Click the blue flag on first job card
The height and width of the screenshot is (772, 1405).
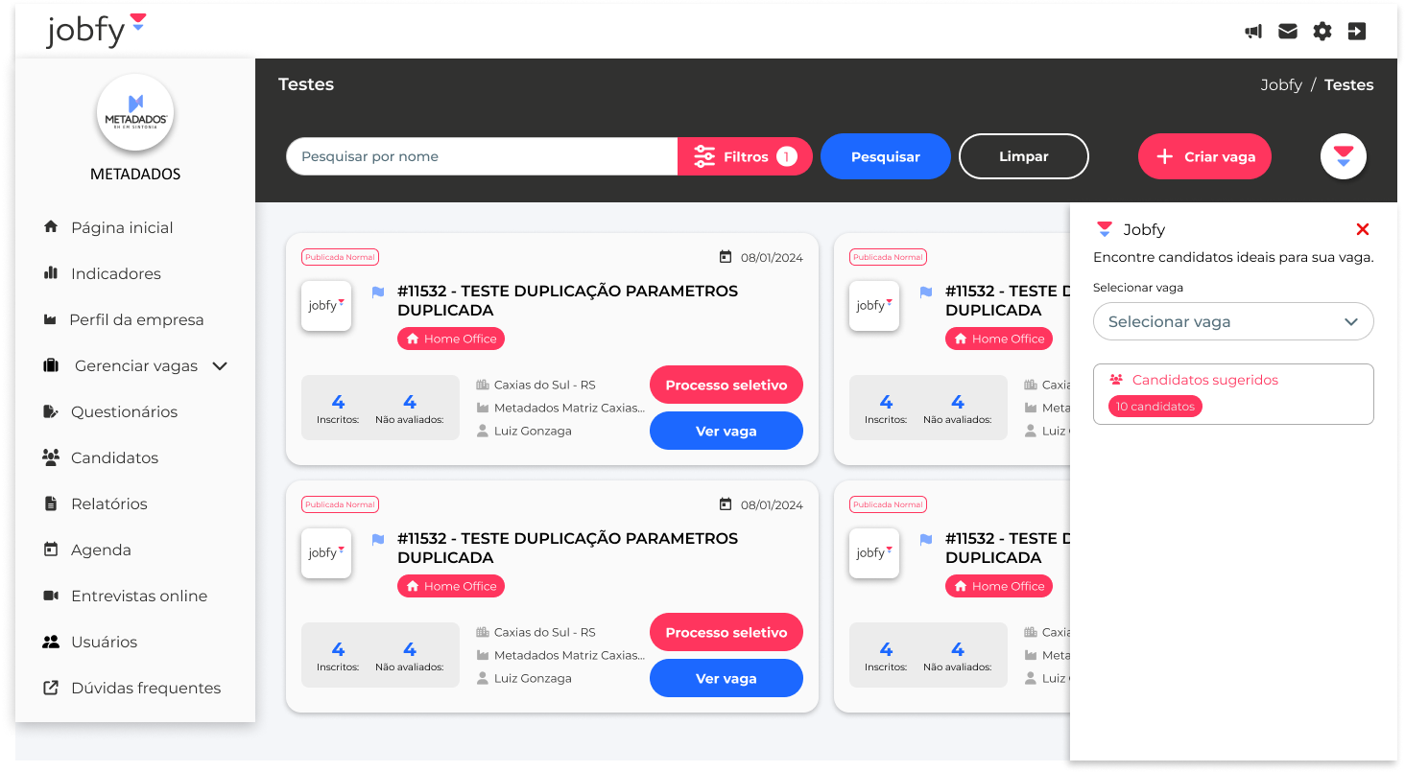[378, 292]
